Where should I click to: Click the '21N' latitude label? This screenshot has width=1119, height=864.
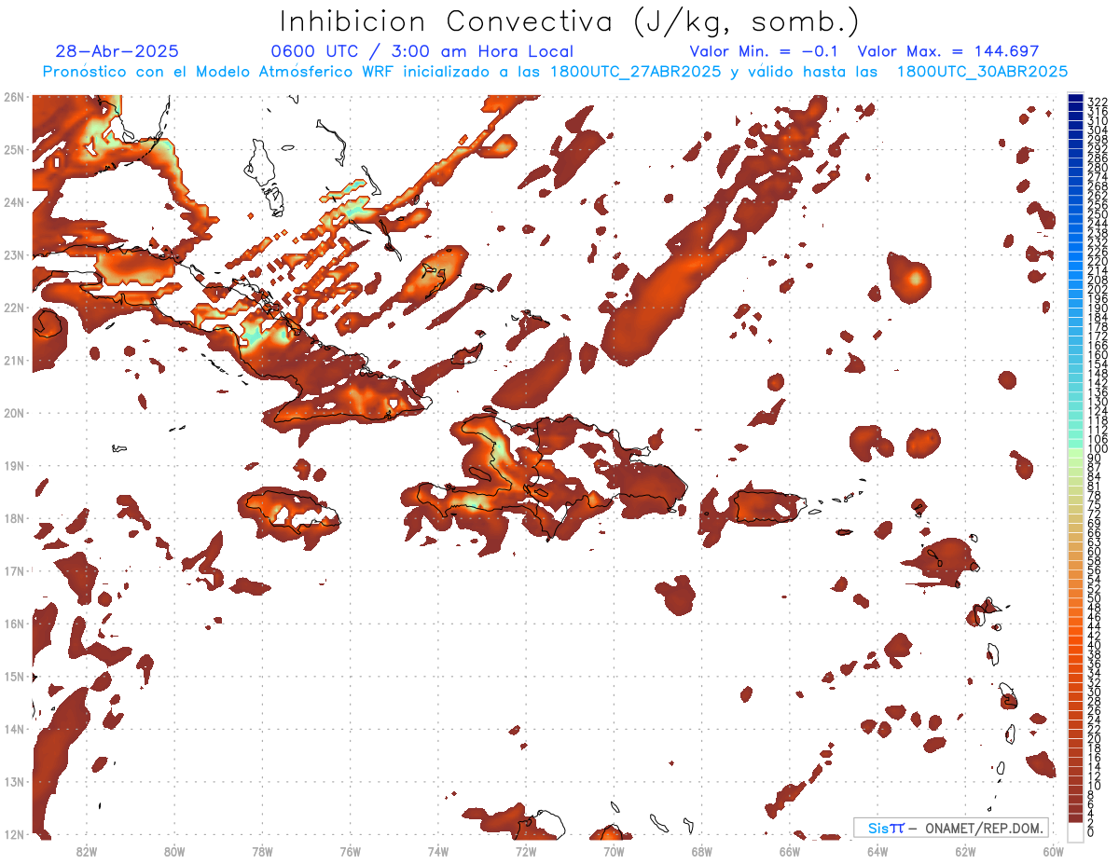click(x=13, y=360)
